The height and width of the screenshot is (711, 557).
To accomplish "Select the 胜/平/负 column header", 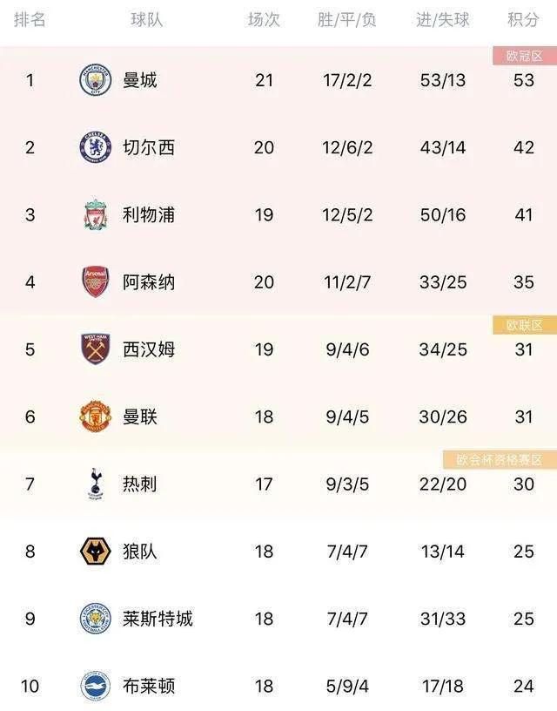I will click(x=347, y=20).
